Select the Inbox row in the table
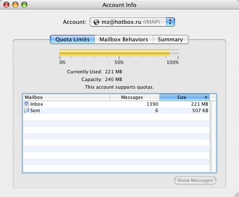 coord(116,104)
